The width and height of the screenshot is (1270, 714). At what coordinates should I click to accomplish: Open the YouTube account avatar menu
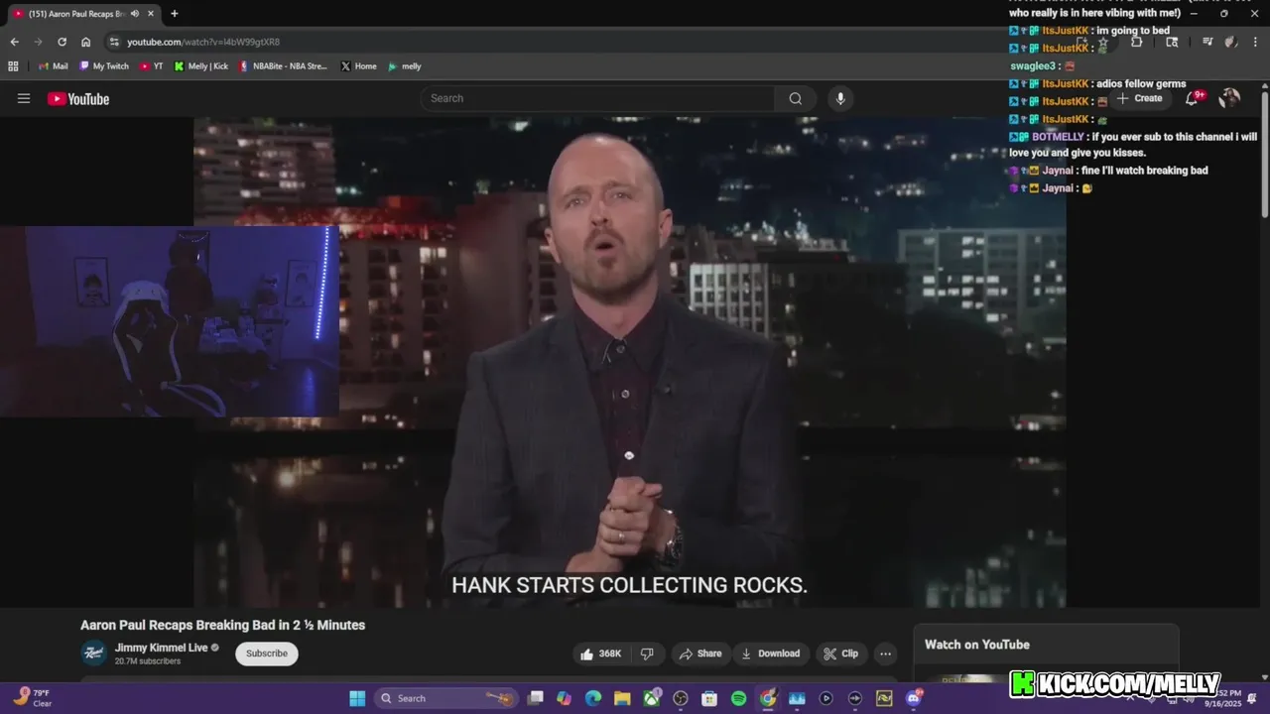[x=1229, y=97]
